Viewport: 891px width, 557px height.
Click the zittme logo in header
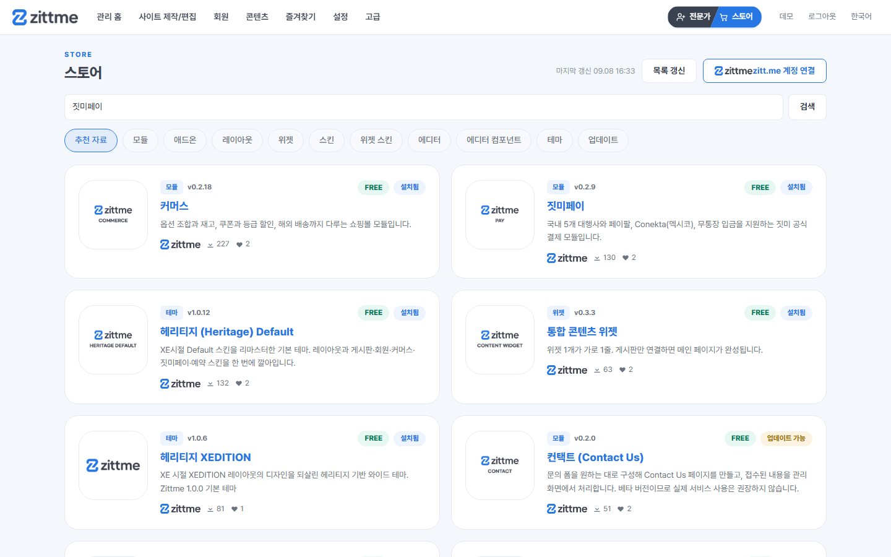[45, 17]
